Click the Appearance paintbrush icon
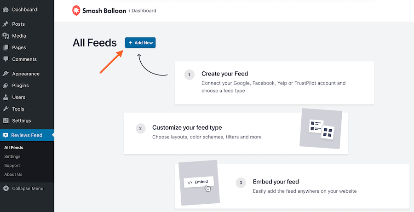This screenshot has width=414, height=212. point(6,74)
